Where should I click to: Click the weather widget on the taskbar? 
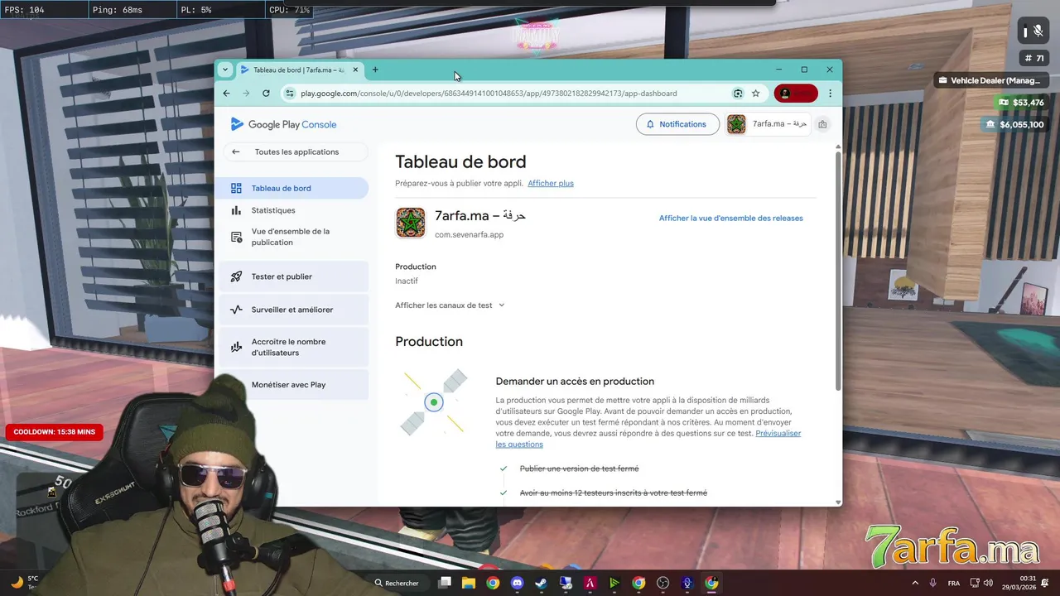[x=24, y=583]
